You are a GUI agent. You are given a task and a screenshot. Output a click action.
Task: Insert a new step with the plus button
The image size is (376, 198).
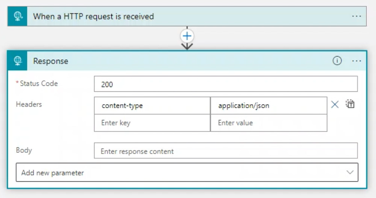(187, 36)
